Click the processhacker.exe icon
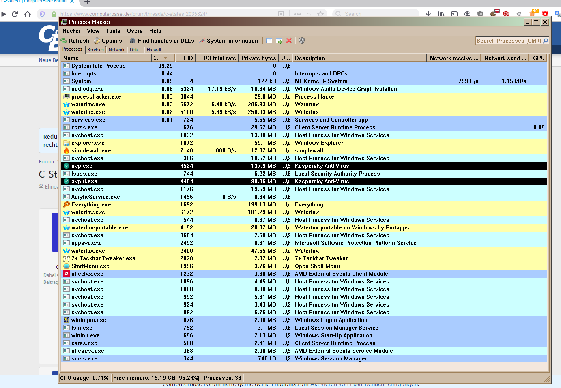The image size is (561, 388). (67, 96)
